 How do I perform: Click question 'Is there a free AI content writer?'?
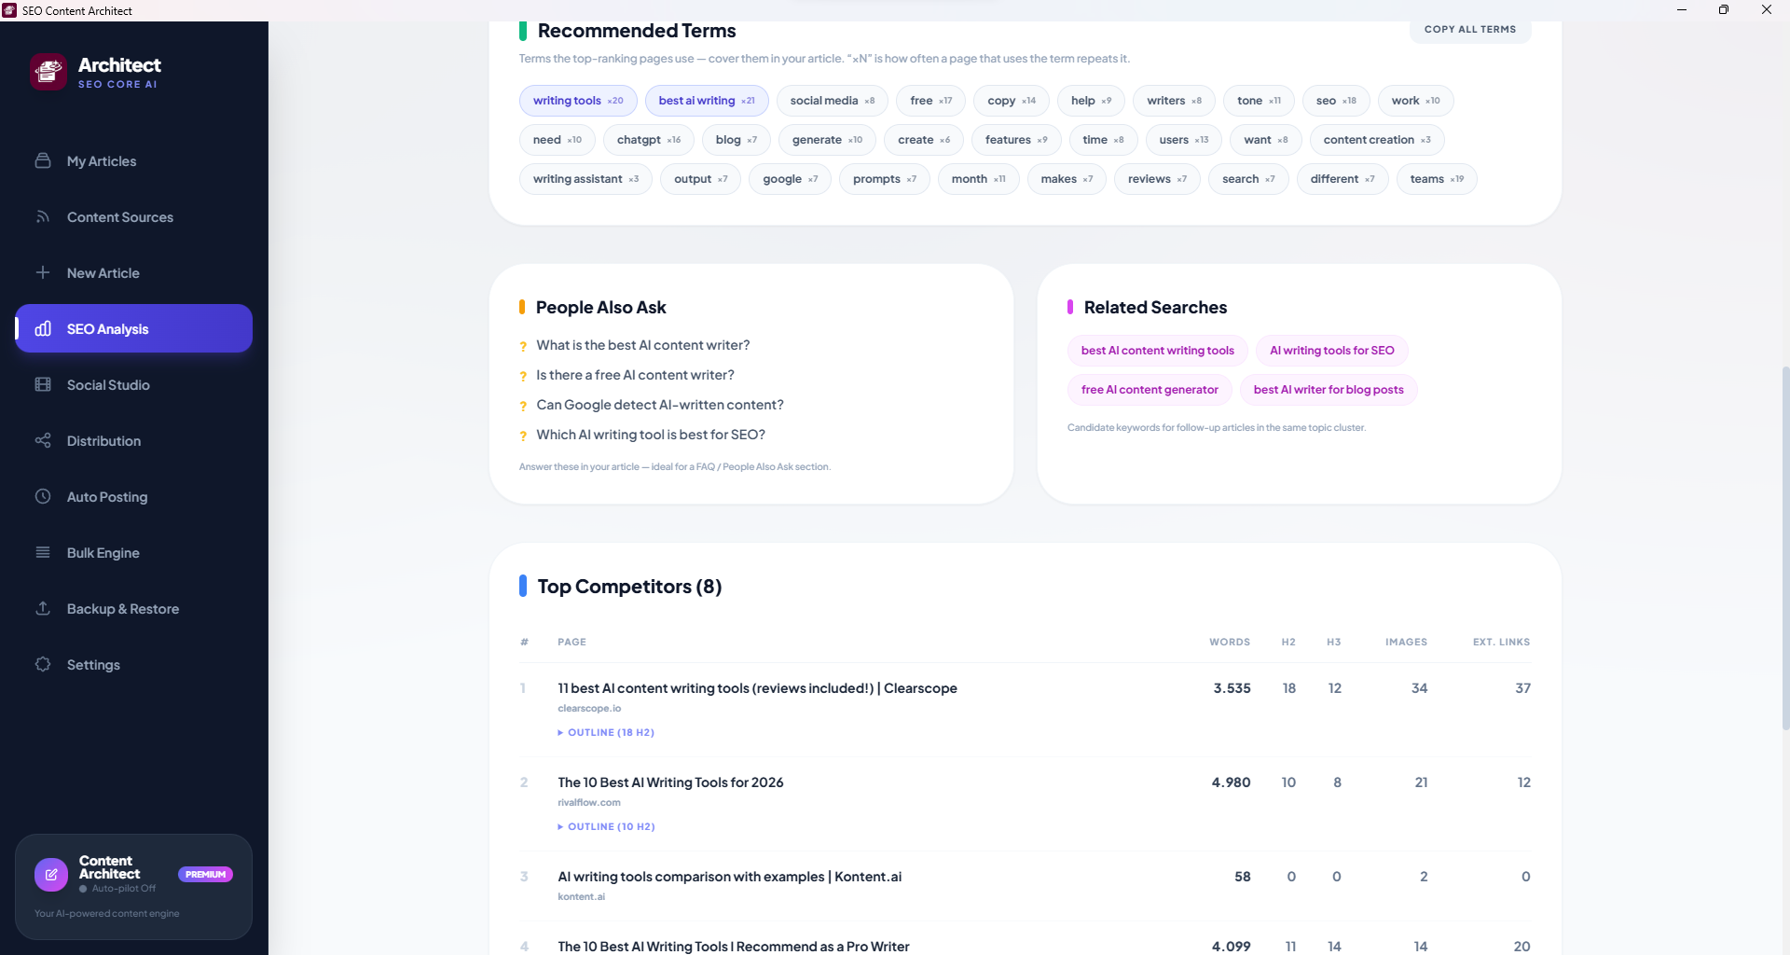(x=635, y=375)
